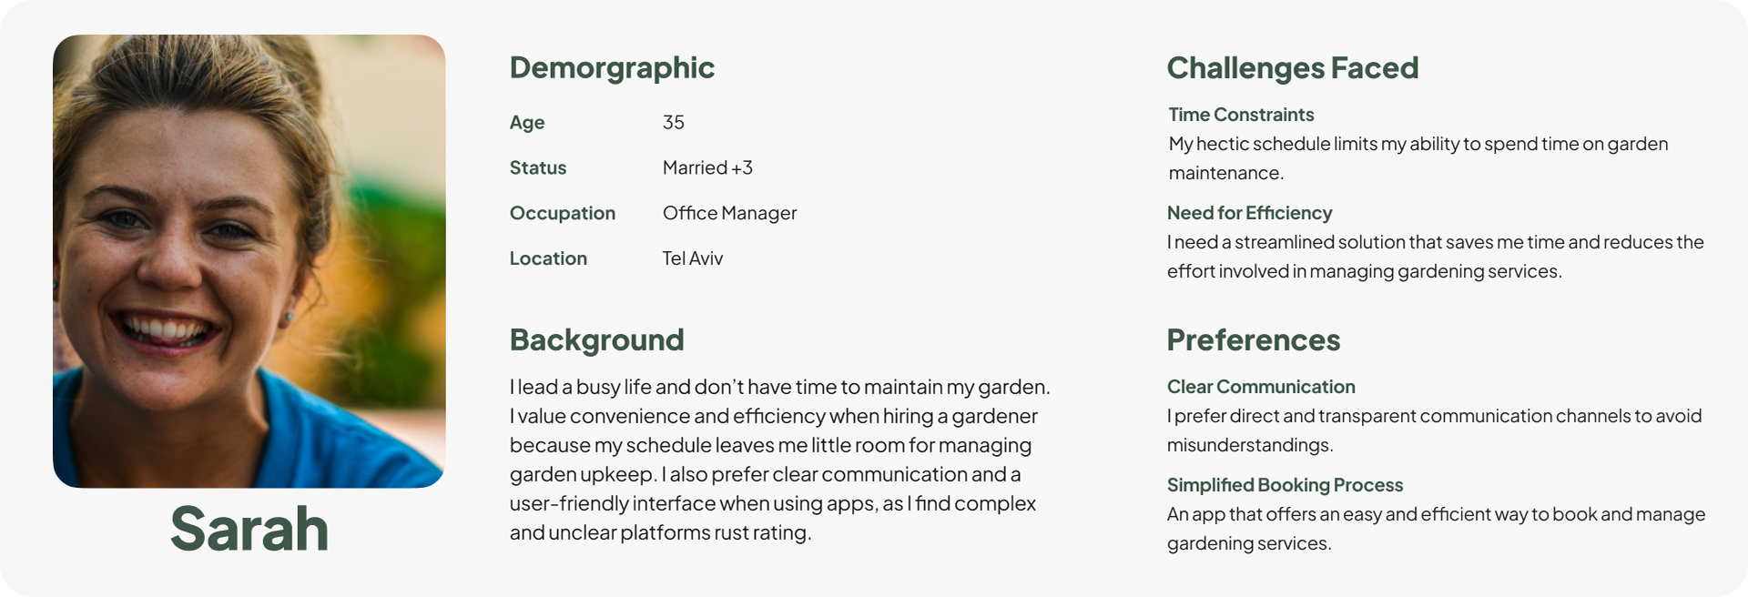Viewport: 1748px width, 597px height.
Task: Select the Status label
Action: pyautogui.click(x=538, y=167)
